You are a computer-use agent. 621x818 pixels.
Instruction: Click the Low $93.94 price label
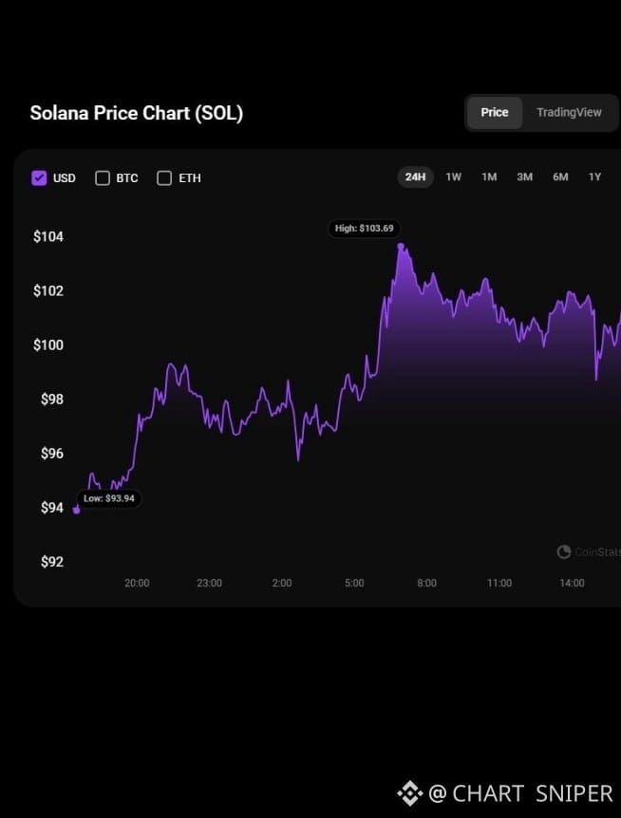pyautogui.click(x=109, y=498)
